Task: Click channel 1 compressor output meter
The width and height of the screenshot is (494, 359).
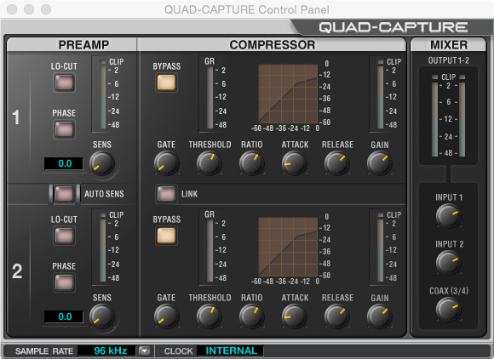Action: tap(380, 94)
